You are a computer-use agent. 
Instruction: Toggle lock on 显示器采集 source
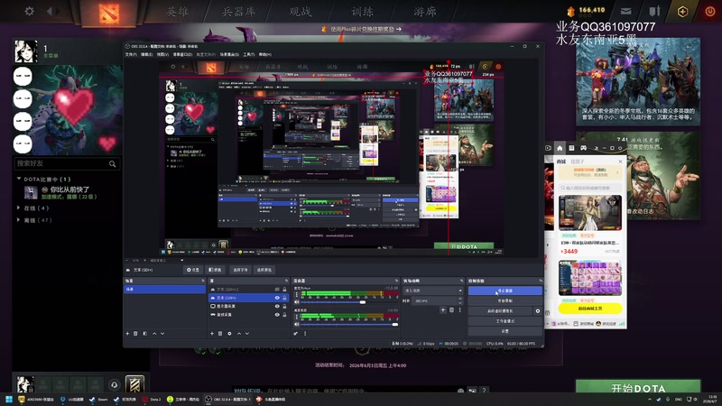(284, 306)
